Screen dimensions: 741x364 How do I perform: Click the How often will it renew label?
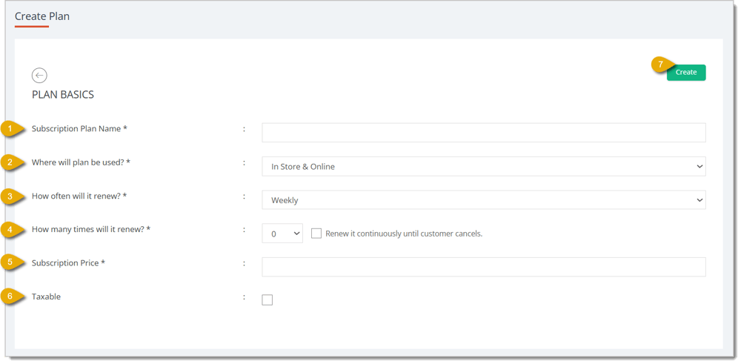pyautogui.click(x=79, y=196)
